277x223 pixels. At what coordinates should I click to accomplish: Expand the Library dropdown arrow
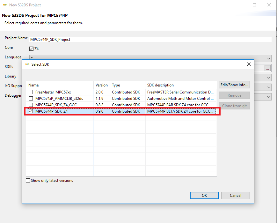click(x=269, y=78)
